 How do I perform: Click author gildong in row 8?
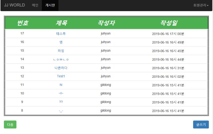coord(105,111)
